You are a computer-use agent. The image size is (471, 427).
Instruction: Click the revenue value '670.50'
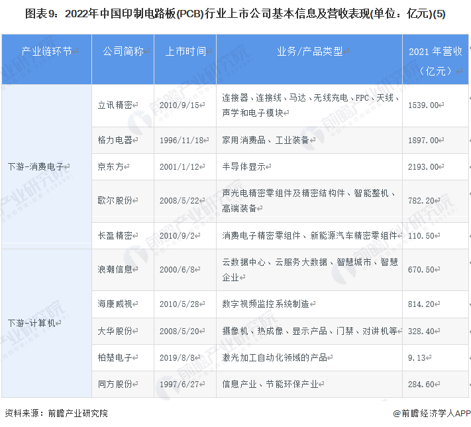click(421, 270)
